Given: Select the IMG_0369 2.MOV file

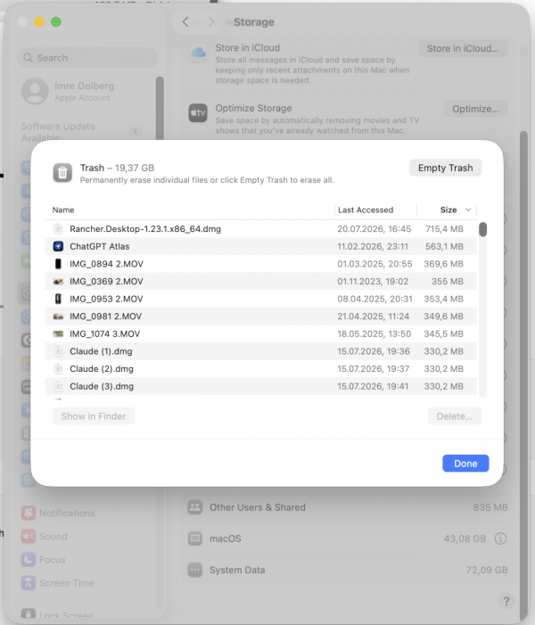Looking at the screenshot, I should 261,282.
